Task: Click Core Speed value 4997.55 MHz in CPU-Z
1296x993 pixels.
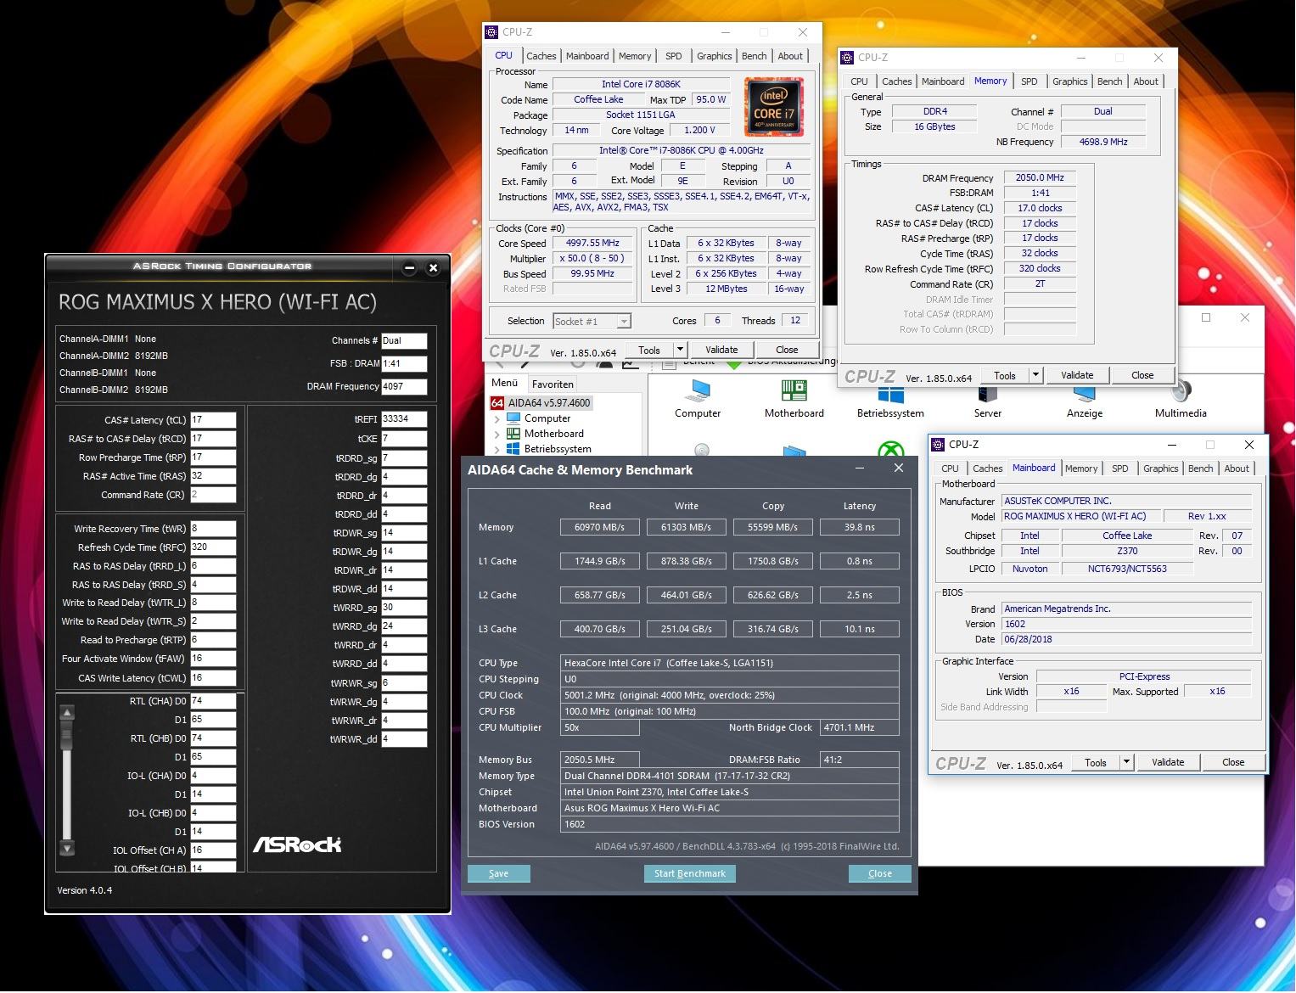Action: [x=592, y=243]
